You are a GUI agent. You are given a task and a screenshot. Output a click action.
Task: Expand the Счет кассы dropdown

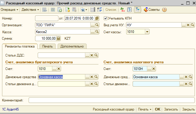(x=147, y=32)
